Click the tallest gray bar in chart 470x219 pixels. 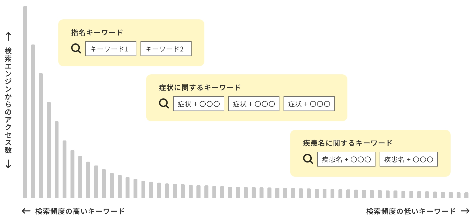[25, 102]
